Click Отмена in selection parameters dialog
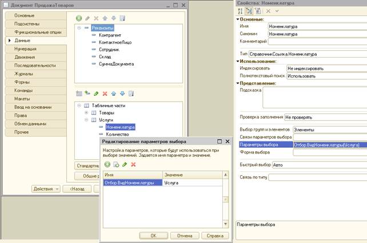This screenshot has width=367, height=243. tap(185, 236)
